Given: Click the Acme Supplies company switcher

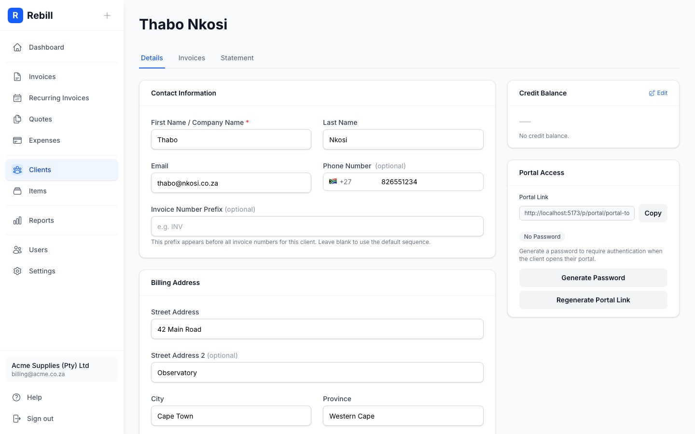Looking at the screenshot, I should (62, 369).
